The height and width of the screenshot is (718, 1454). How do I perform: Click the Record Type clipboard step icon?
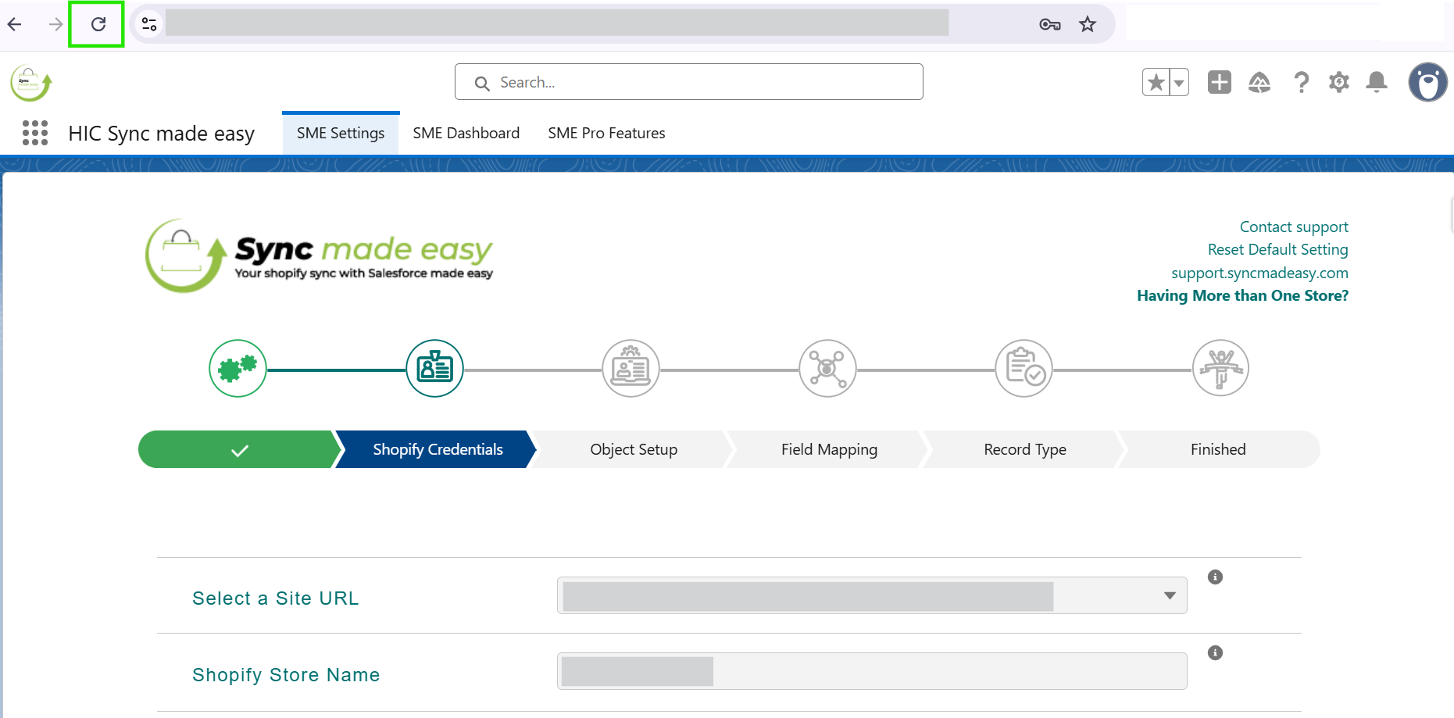click(1024, 368)
